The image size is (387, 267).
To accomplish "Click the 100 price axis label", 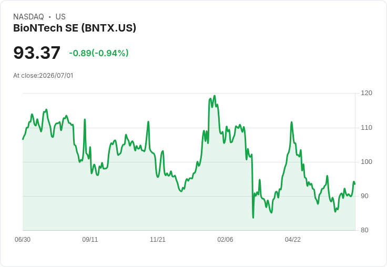I will (366, 162).
